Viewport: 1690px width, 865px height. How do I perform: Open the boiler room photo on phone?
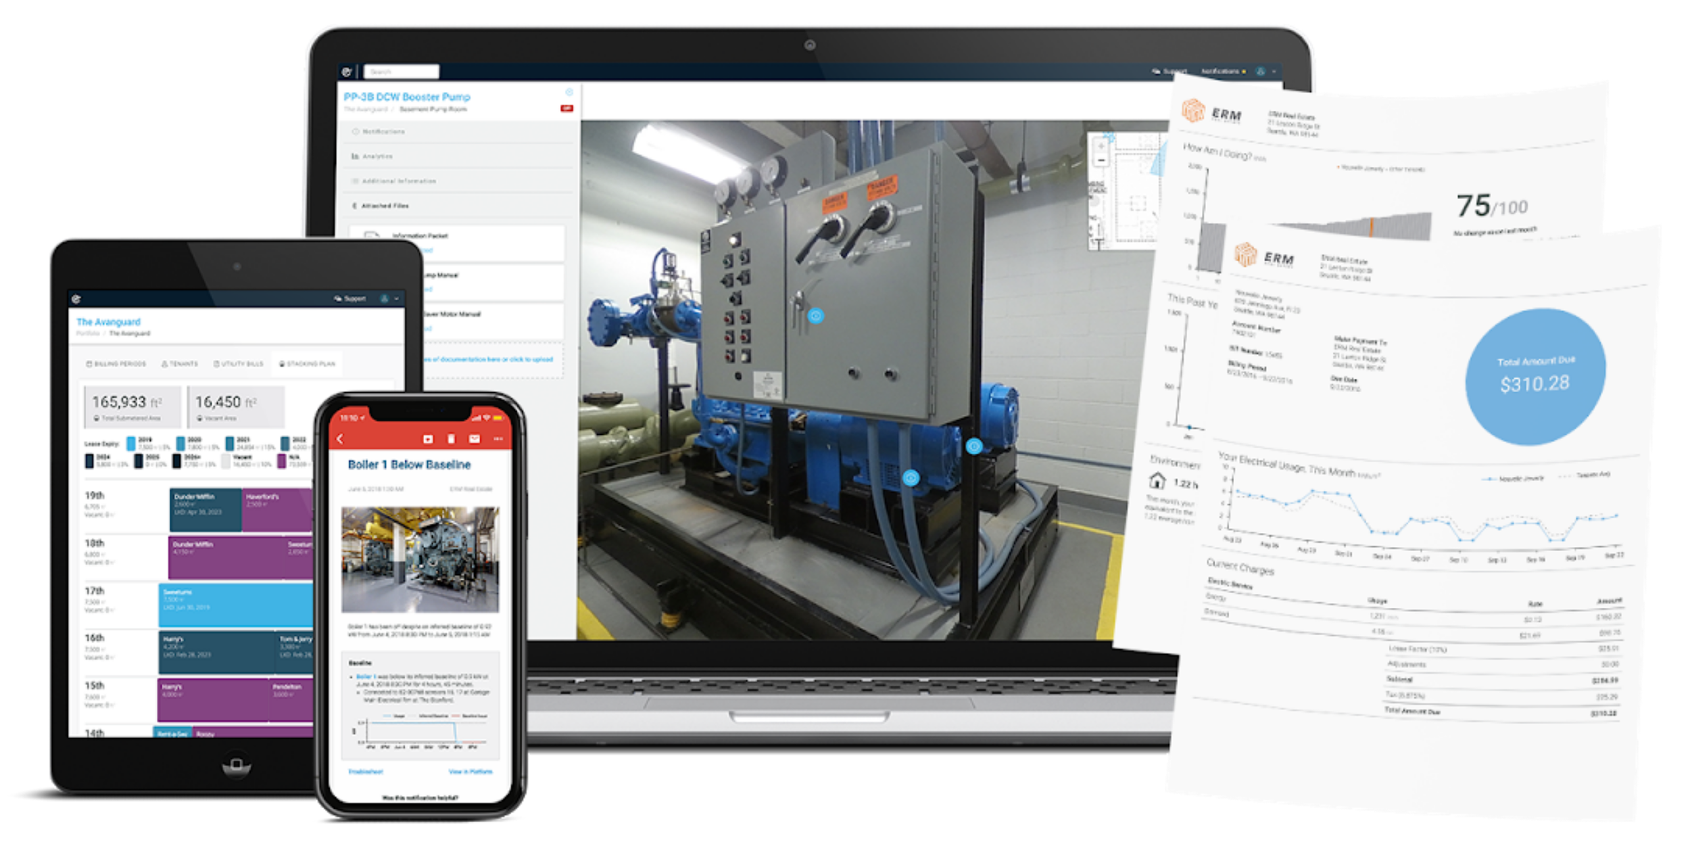tap(420, 560)
